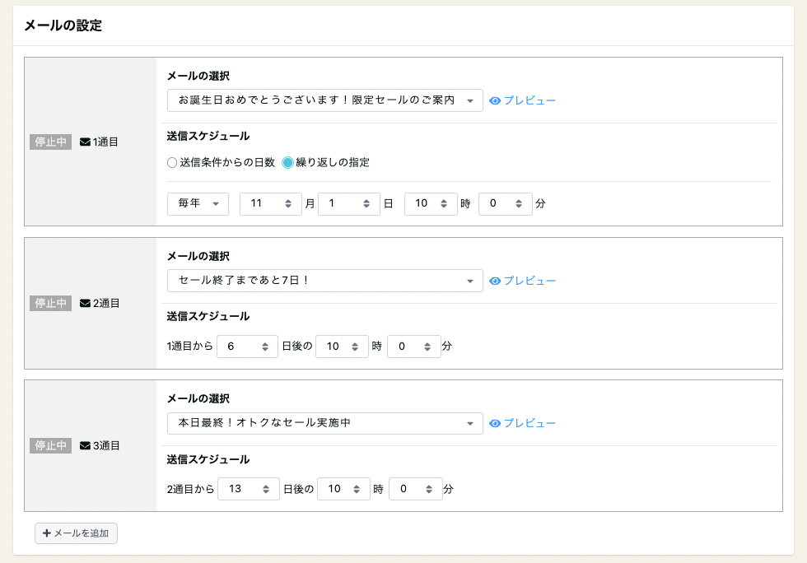Open the 本日最終！オトクなセール実施中 mail dropdown
Image resolution: width=807 pixels, height=563 pixels.
click(x=324, y=423)
